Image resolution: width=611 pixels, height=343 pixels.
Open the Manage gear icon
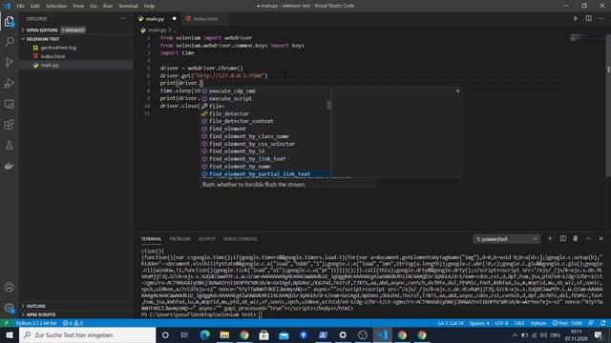[x=9, y=308]
